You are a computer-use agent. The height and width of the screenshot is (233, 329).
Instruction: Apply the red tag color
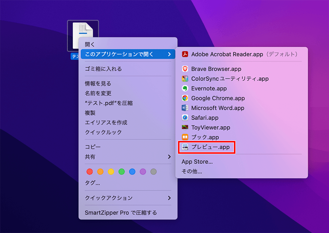(x=90, y=172)
